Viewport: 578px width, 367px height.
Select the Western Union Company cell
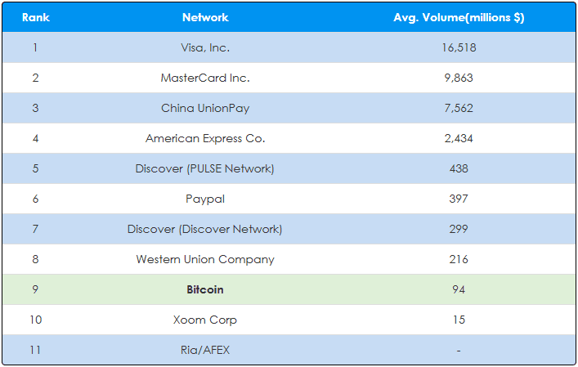(205, 259)
